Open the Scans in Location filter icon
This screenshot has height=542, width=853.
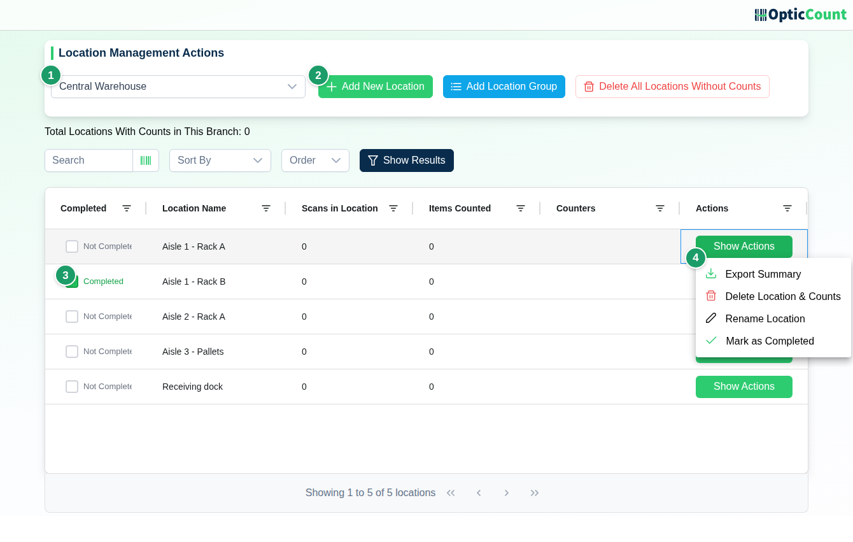393,208
